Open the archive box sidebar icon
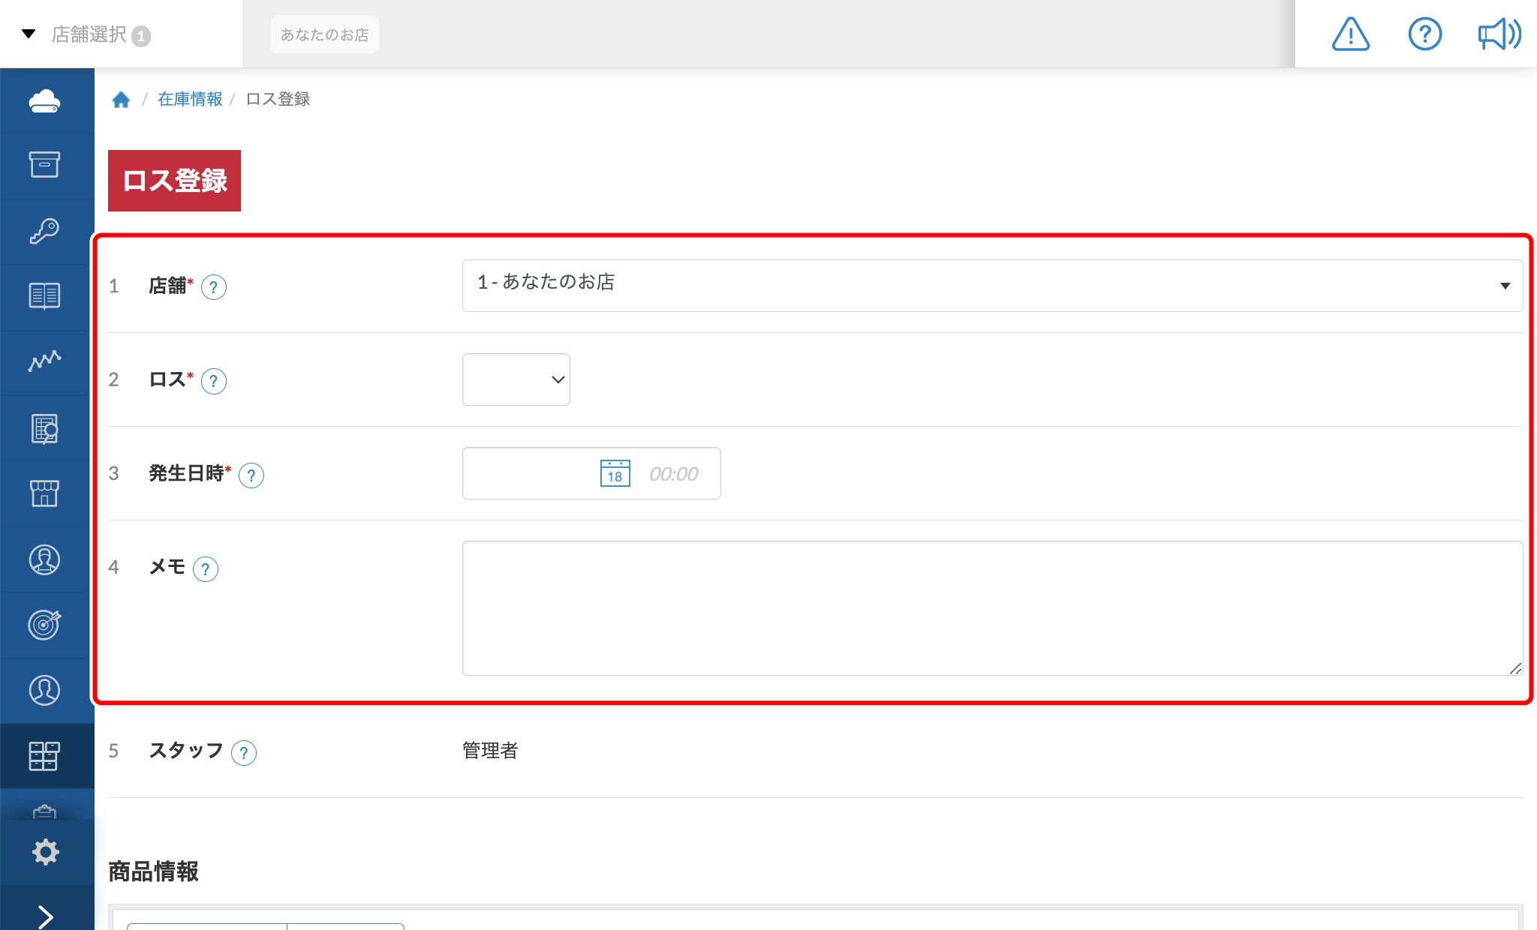The image size is (1537, 930). tap(44, 165)
